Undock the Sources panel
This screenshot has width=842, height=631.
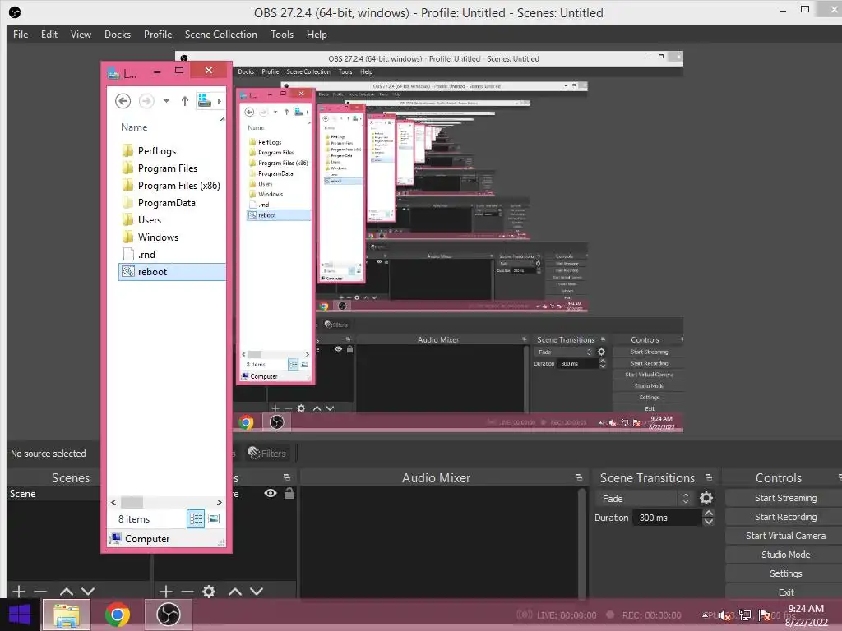(287, 477)
